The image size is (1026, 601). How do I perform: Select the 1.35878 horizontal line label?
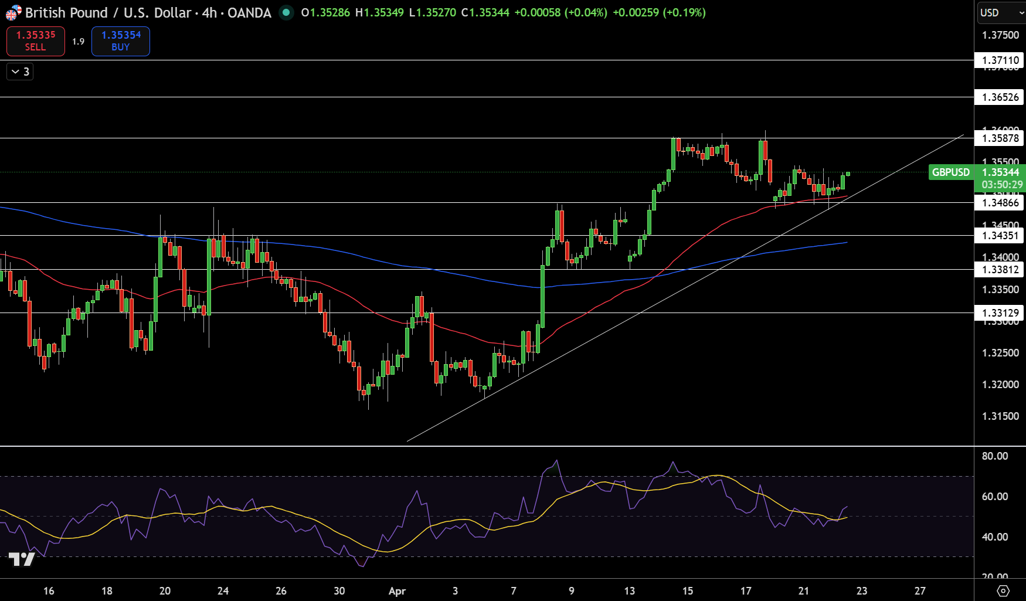coord(1000,138)
